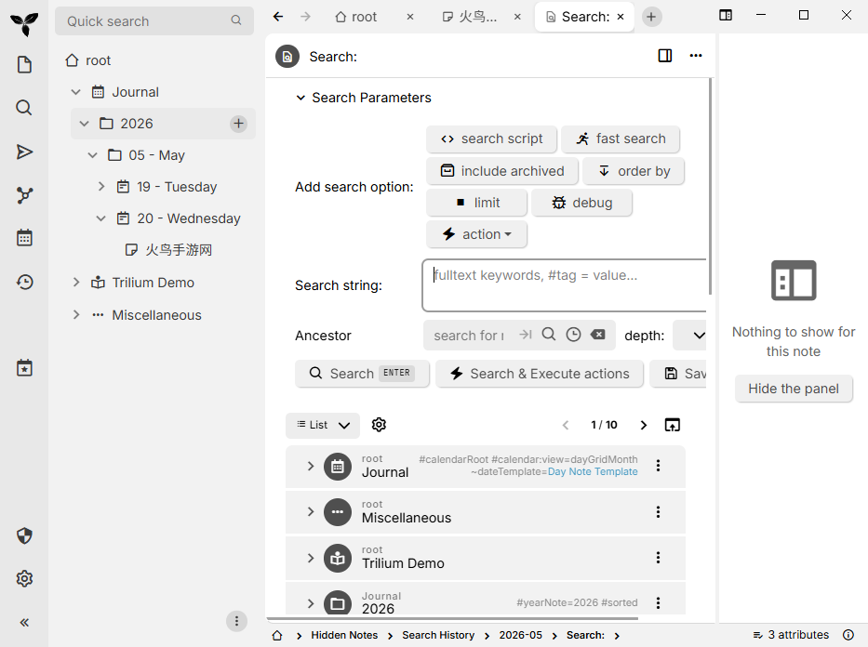868x647 pixels.
Task: Click note info icon in status bar
Action: point(848,635)
